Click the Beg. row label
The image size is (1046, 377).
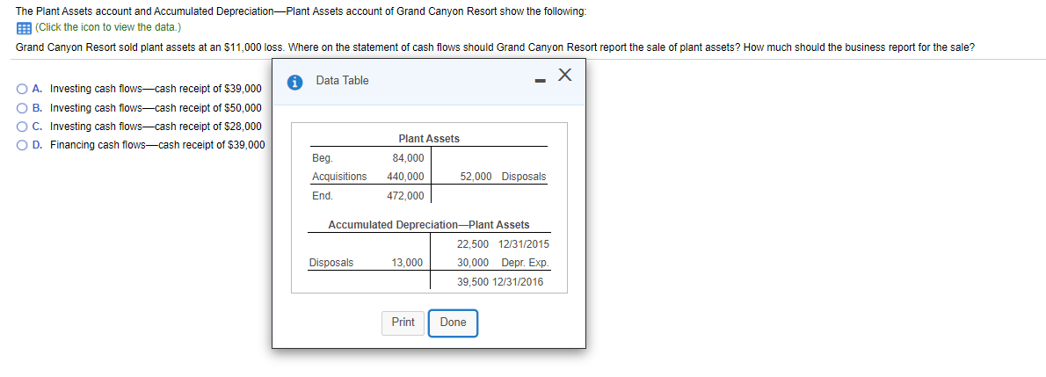[x=323, y=158]
